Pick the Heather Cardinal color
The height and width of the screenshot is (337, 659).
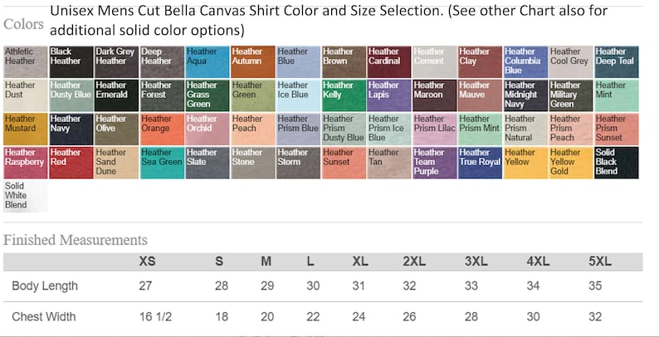pyautogui.click(x=389, y=61)
